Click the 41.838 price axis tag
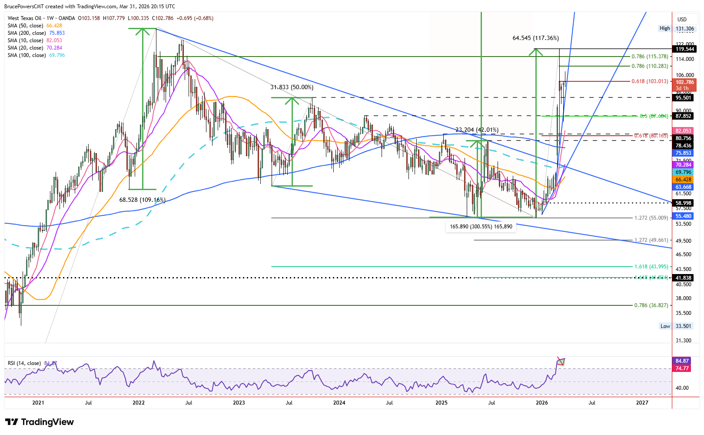The image size is (704, 435). click(683, 278)
